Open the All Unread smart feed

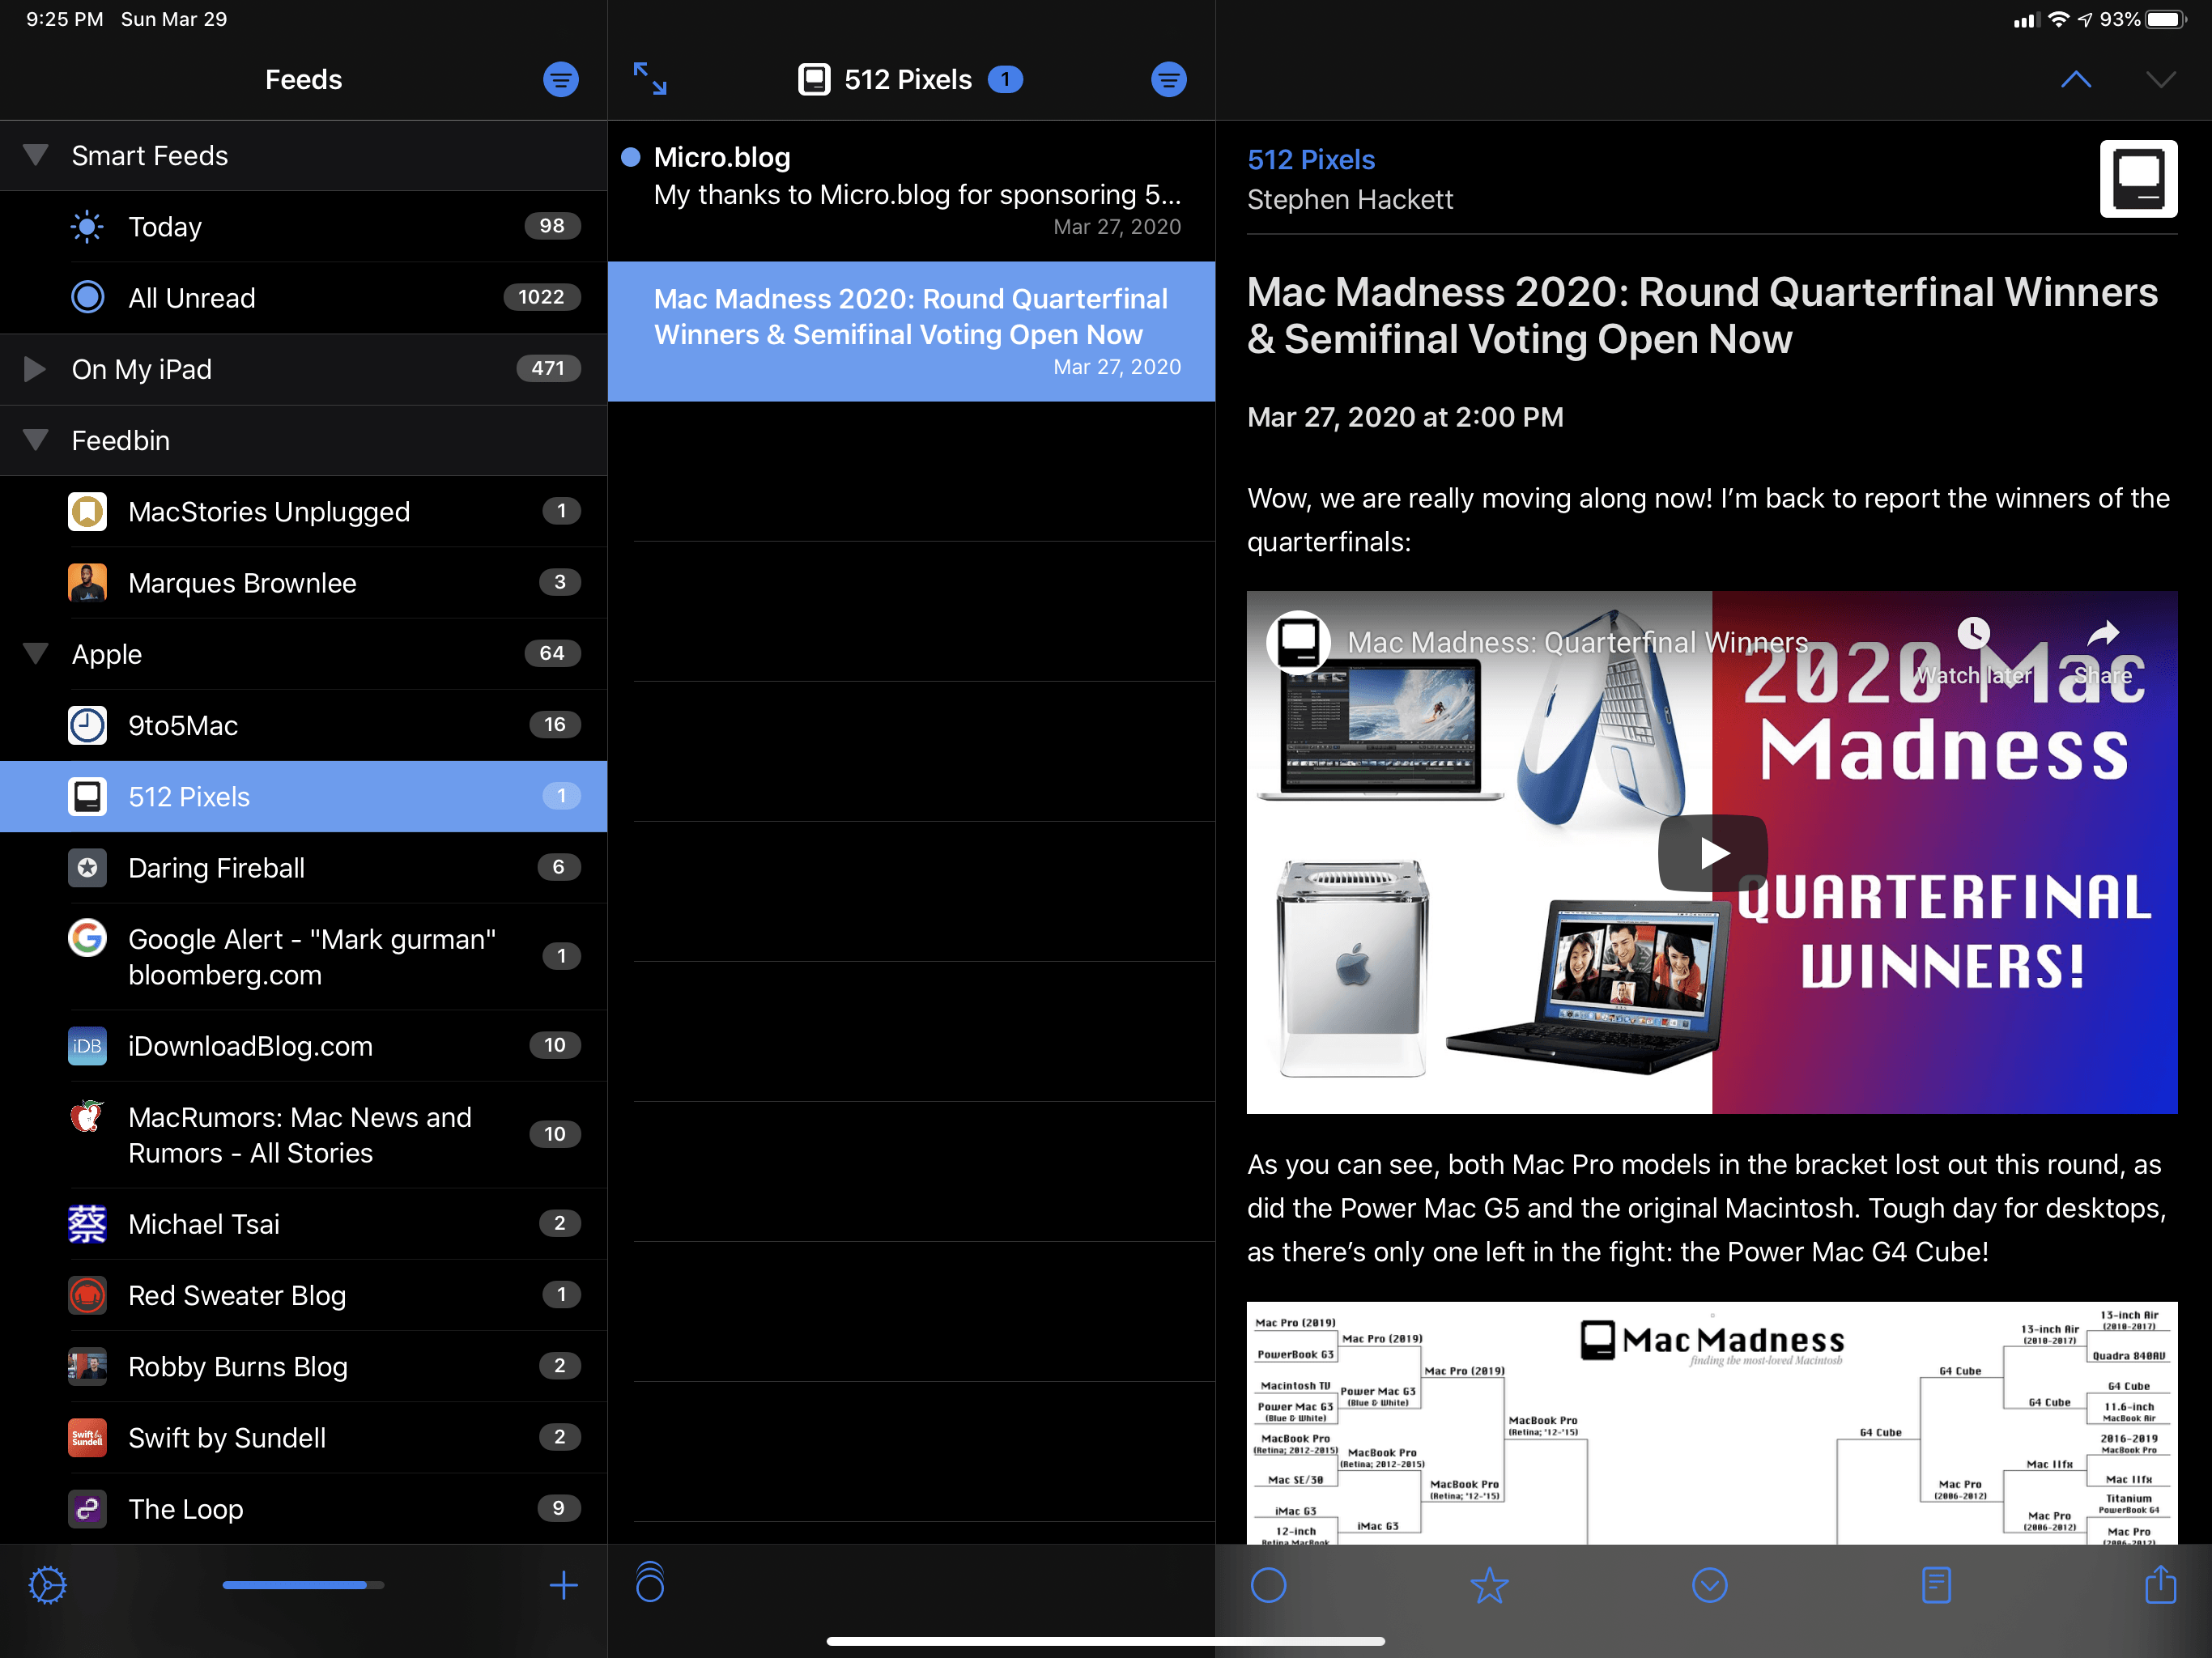click(304, 297)
